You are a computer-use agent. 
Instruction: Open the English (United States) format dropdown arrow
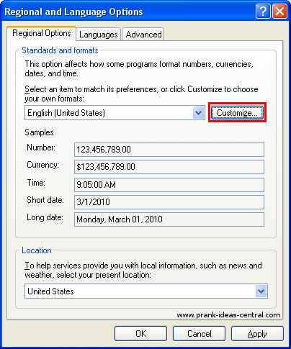click(198, 113)
